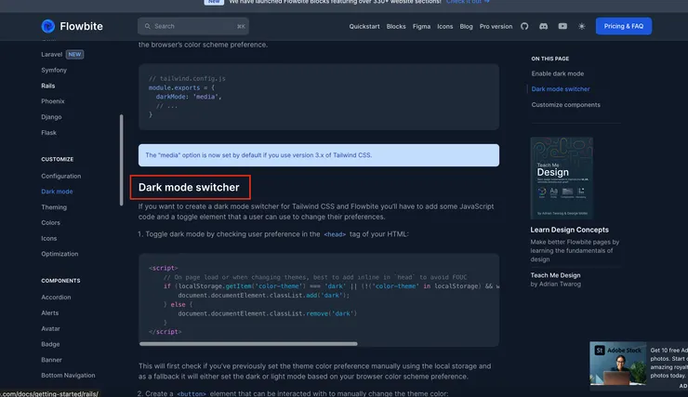The height and width of the screenshot is (397, 688).
Task: Open the Phoenix sidebar guide
Action: pyautogui.click(x=53, y=101)
